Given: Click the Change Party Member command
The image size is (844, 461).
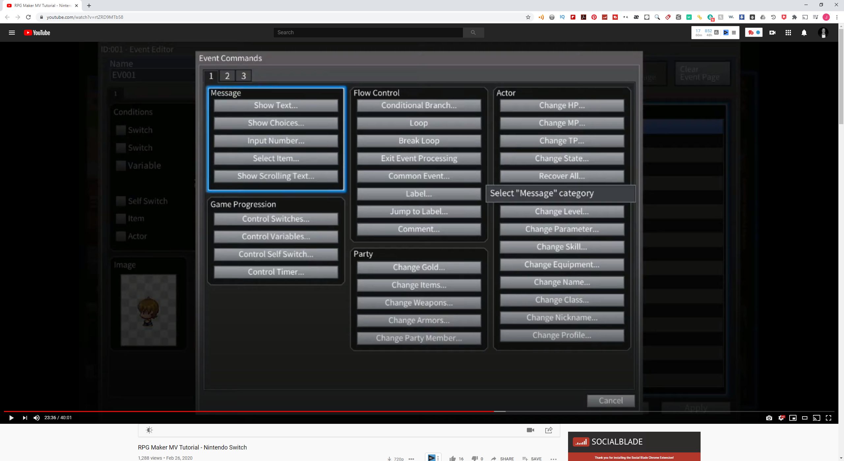Looking at the screenshot, I should 419,338.
